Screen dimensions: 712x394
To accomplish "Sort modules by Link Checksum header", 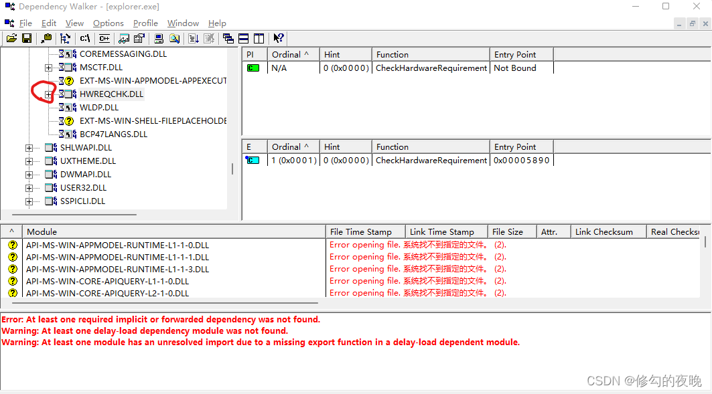I will click(x=608, y=231).
